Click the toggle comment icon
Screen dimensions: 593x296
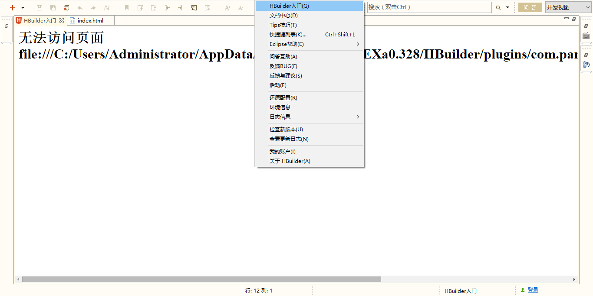[107, 8]
